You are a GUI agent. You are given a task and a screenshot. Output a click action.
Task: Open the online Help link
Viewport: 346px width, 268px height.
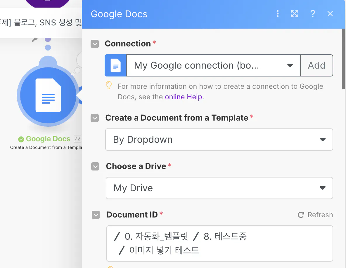coord(183,97)
